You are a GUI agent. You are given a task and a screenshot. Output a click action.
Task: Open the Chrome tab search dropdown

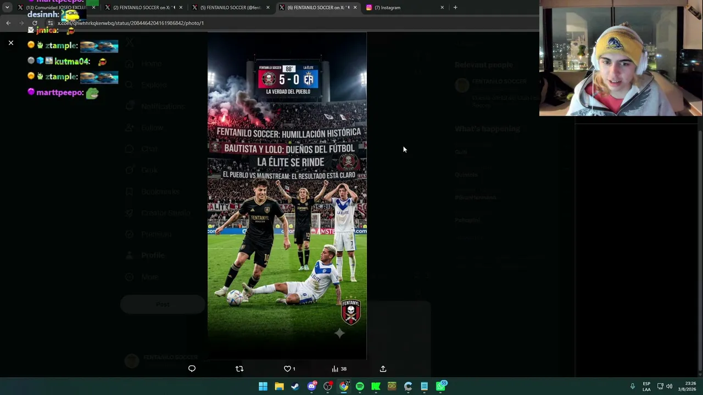pyautogui.click(x=7, y=8)
